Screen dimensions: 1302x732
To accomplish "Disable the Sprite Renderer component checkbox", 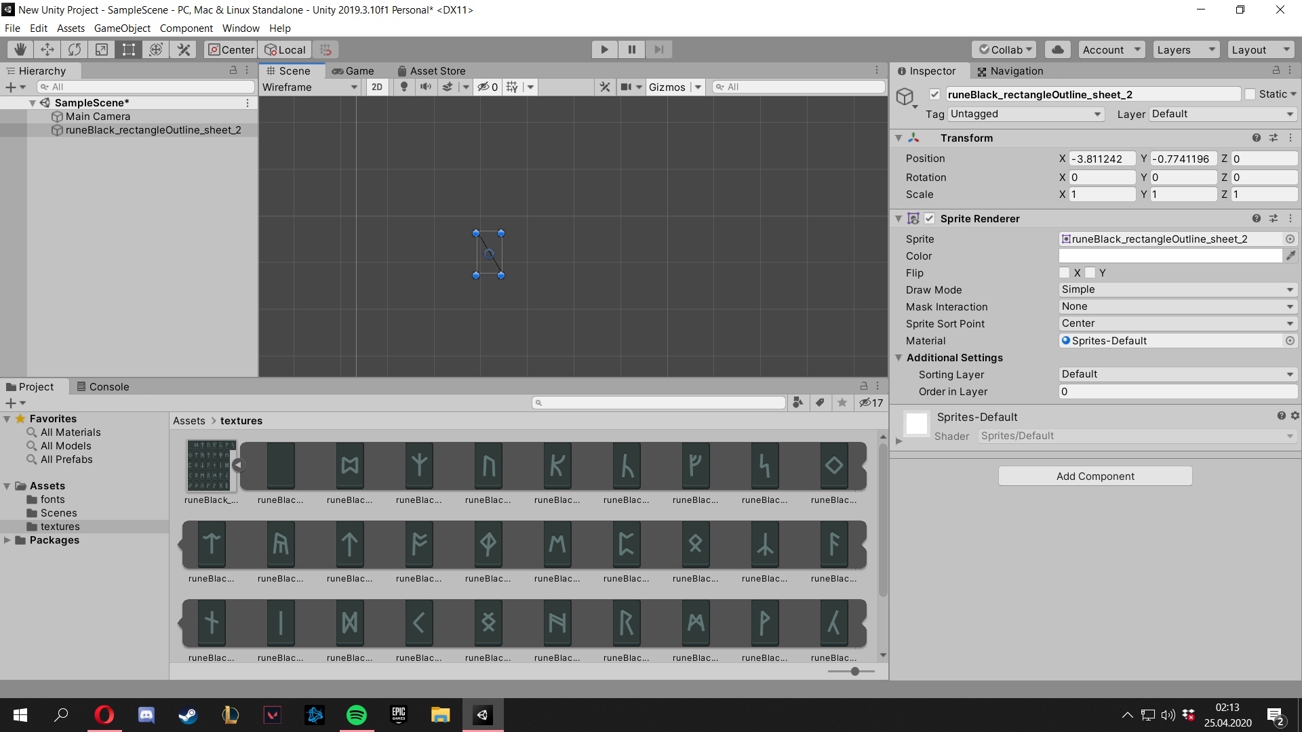I will coord(930,218).
